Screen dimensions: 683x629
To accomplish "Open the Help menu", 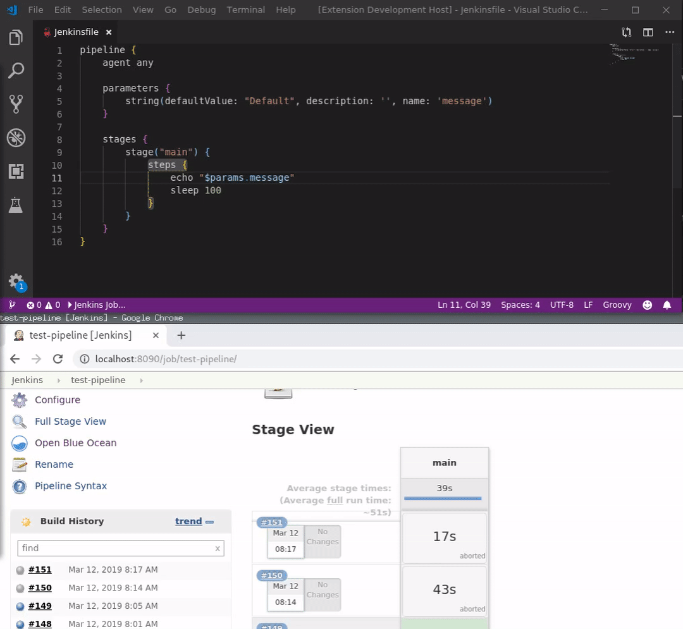I will click(x=286, y=9).
